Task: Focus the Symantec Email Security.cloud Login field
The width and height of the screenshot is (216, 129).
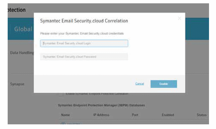Action: point(84,43)
